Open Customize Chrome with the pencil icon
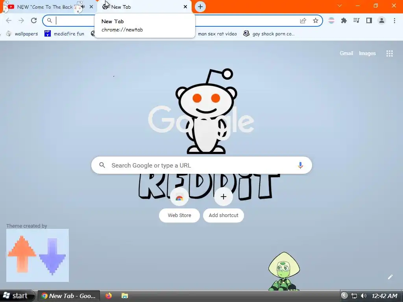Image resolution: width=403 pixels, height=302 pixels. (x=390, y=277)
